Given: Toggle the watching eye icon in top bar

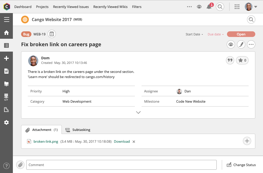Looking at the screenshot, I should [x=199, y=7].
